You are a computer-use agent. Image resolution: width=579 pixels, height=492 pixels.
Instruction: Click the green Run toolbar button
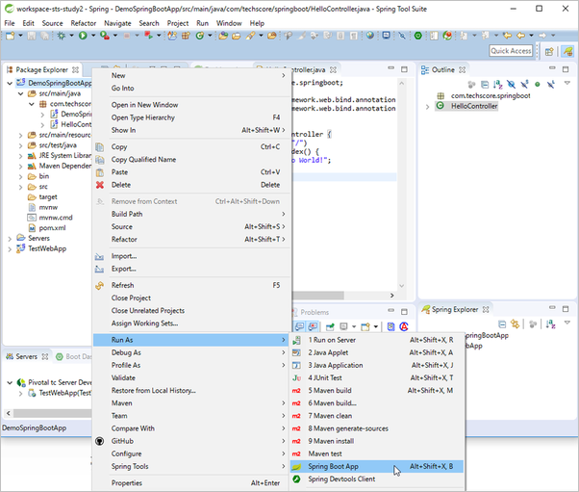click(81, 36)
